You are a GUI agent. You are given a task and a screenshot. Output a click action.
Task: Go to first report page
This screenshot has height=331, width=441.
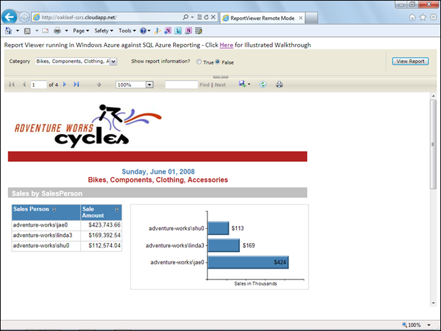coord(12,84)
